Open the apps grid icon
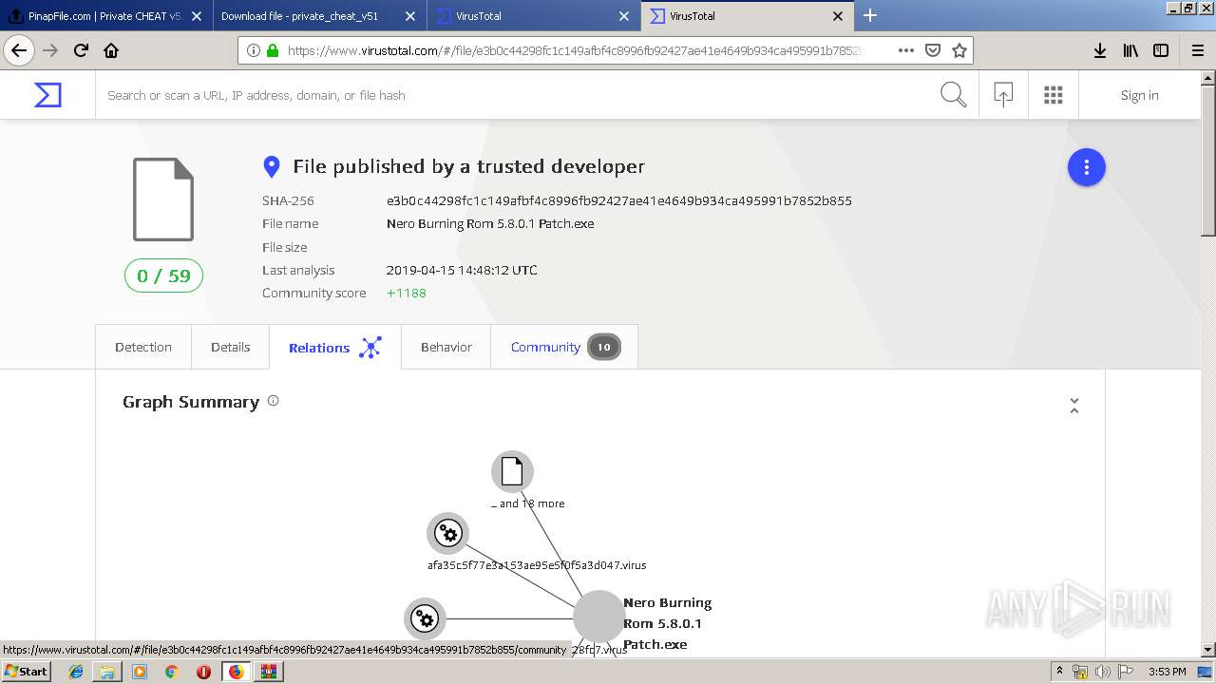1216x684 pixels. click(1053, 95)
